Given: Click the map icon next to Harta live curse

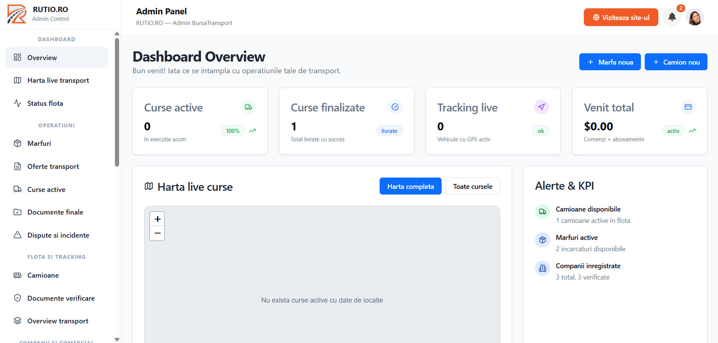Looking at the screenshot, I should [x=149, y=186].
